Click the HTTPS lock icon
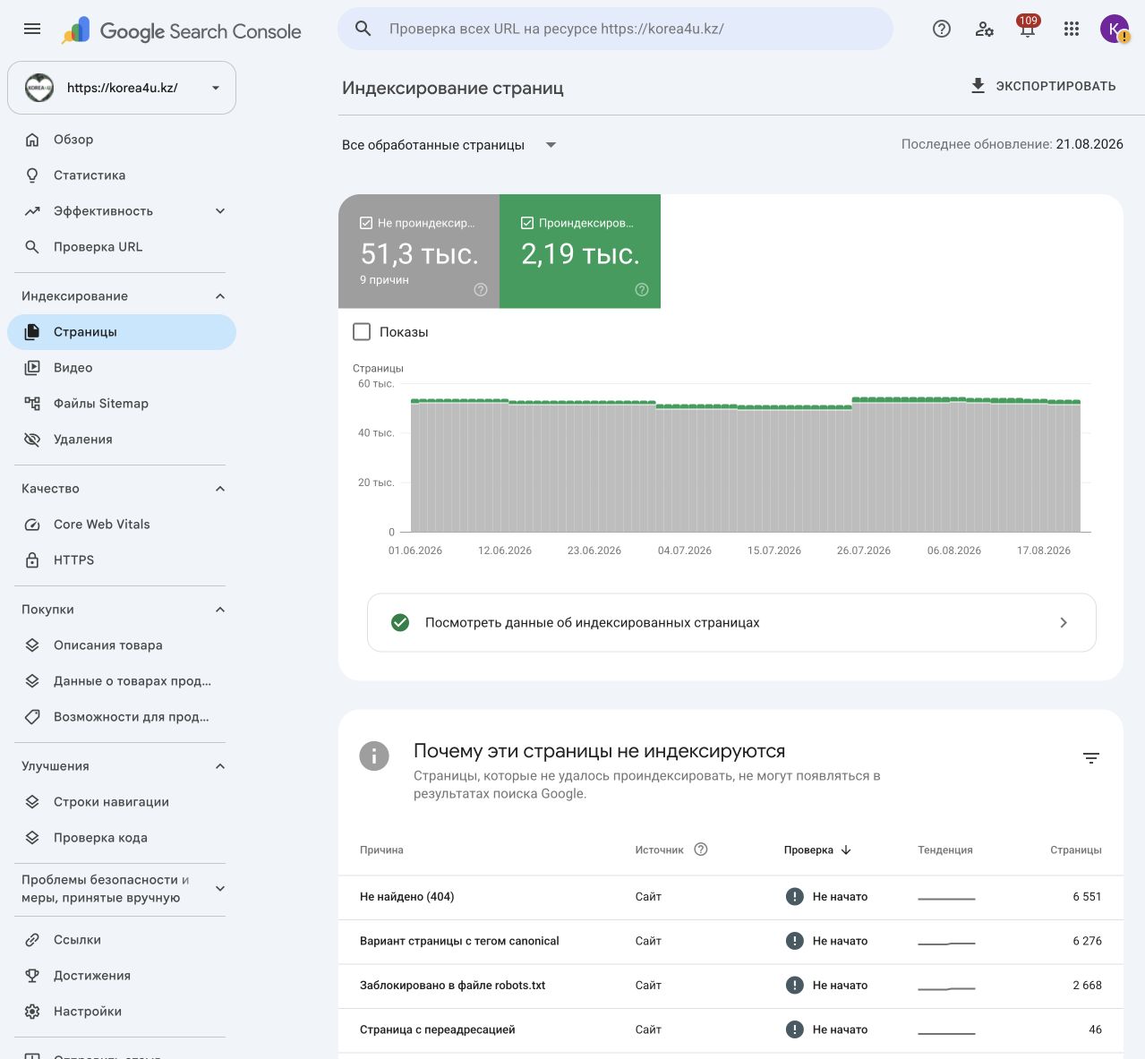Screen dimensions: 1145x1059 click(x=32, y=560)
